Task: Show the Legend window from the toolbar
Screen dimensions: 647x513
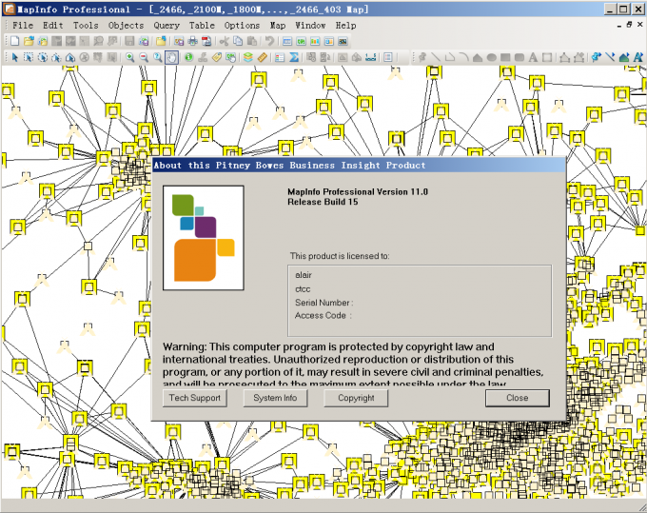Action: (280, 57)
